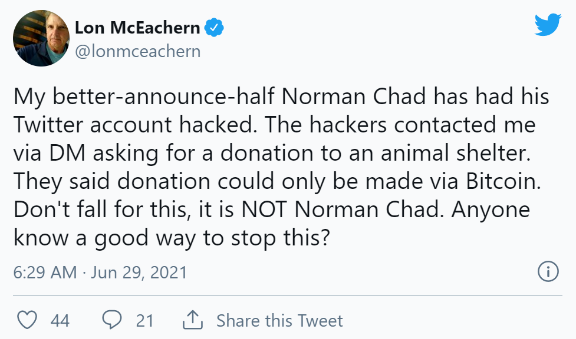576x339 pixels.
Task: Click the Jun 29, 2021 date text
Action: (139, 272)
